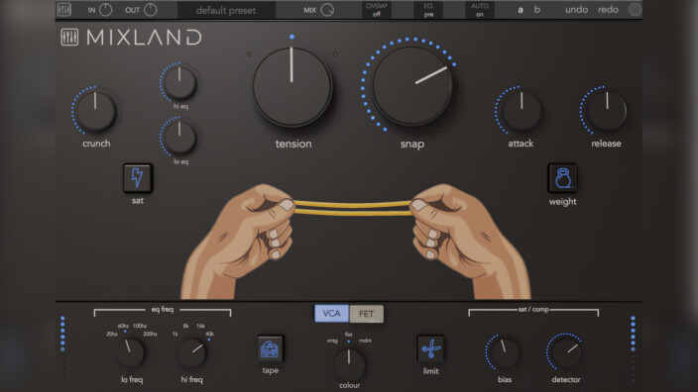Click the 'eq freq' section heading
This screenshot has height=392, width=698.
163,309
